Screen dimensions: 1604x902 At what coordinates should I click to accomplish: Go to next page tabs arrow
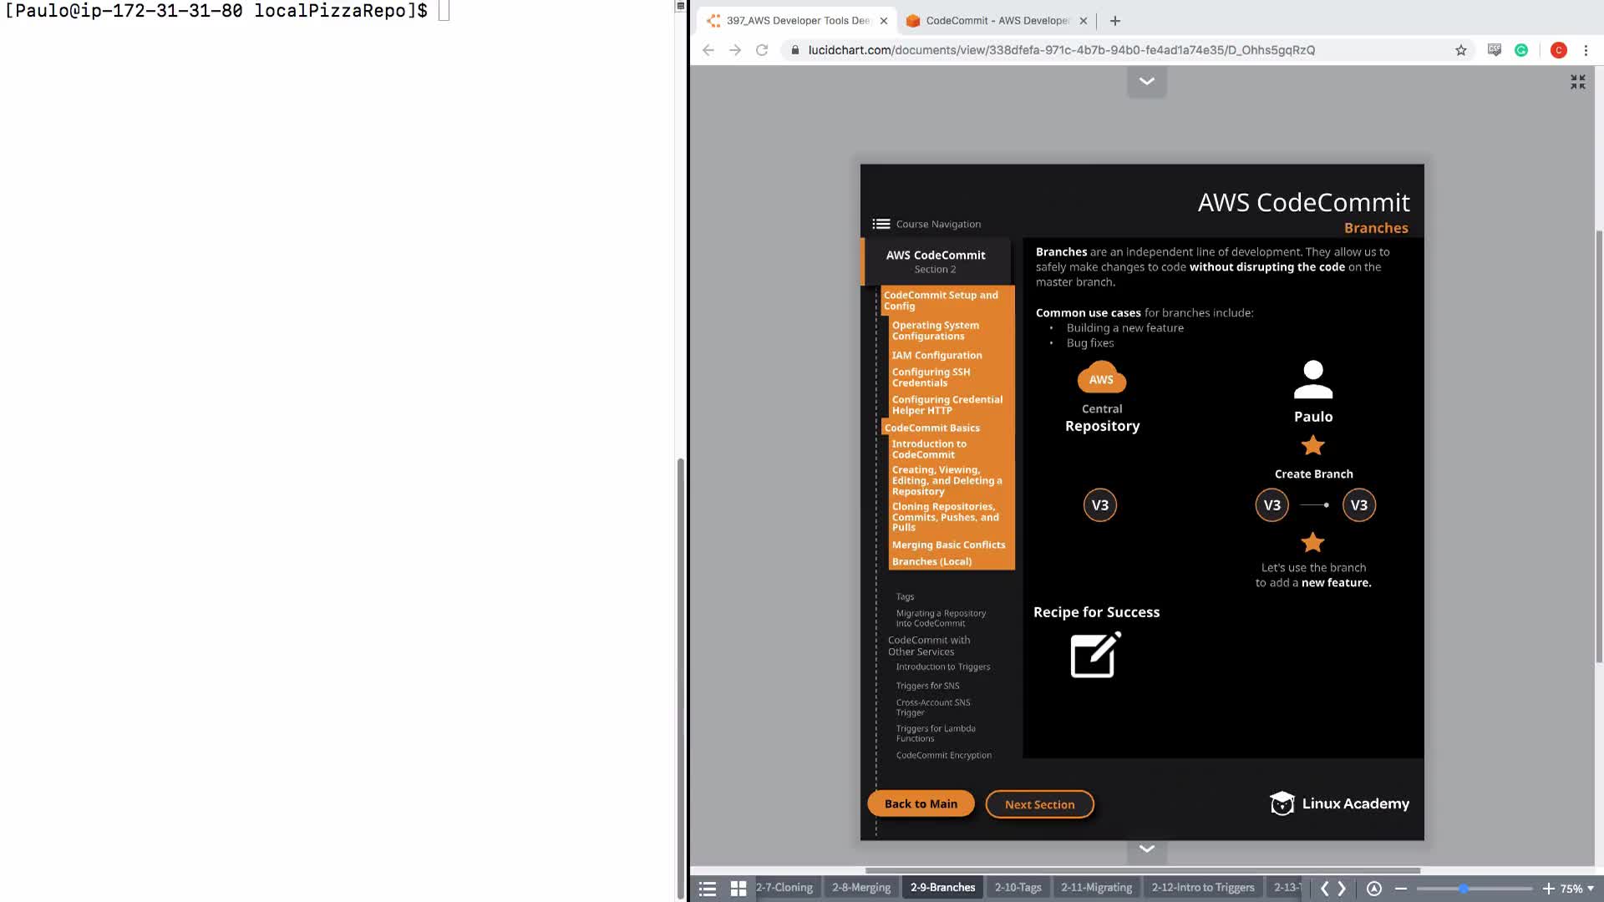pyautogui.click(x=1343, y=889)
